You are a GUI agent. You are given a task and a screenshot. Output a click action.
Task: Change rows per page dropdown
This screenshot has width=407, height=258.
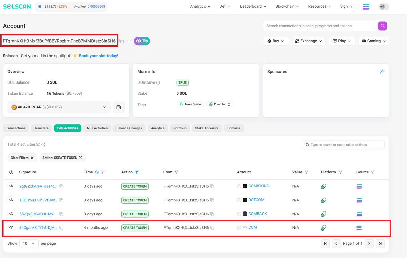click(29, 243)
